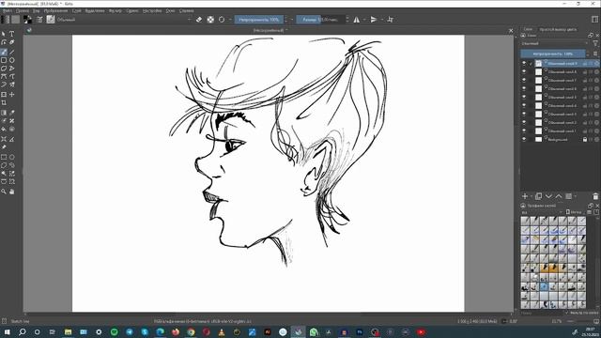This screenshot has width=601, height=338.
Task: Open the Layers panel blending mode dropdown
Action: [x=555, y=44]
